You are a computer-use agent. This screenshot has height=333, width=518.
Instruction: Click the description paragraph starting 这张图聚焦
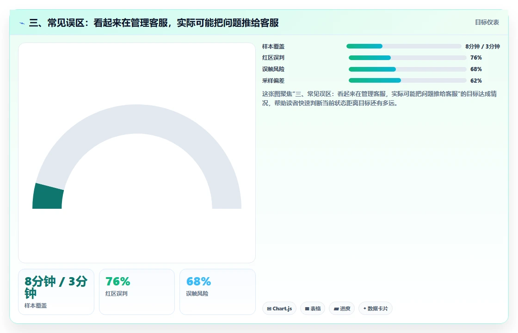click(379, 98)
